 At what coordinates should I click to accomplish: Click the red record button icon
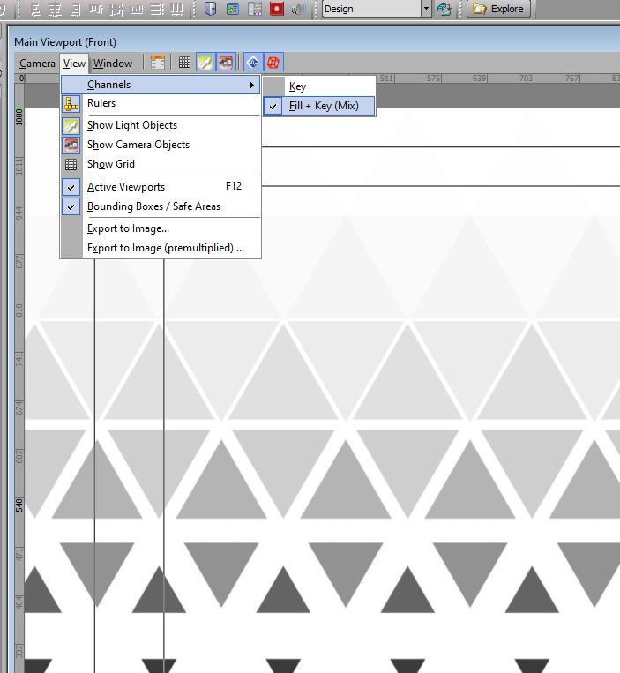click(277, 9)
